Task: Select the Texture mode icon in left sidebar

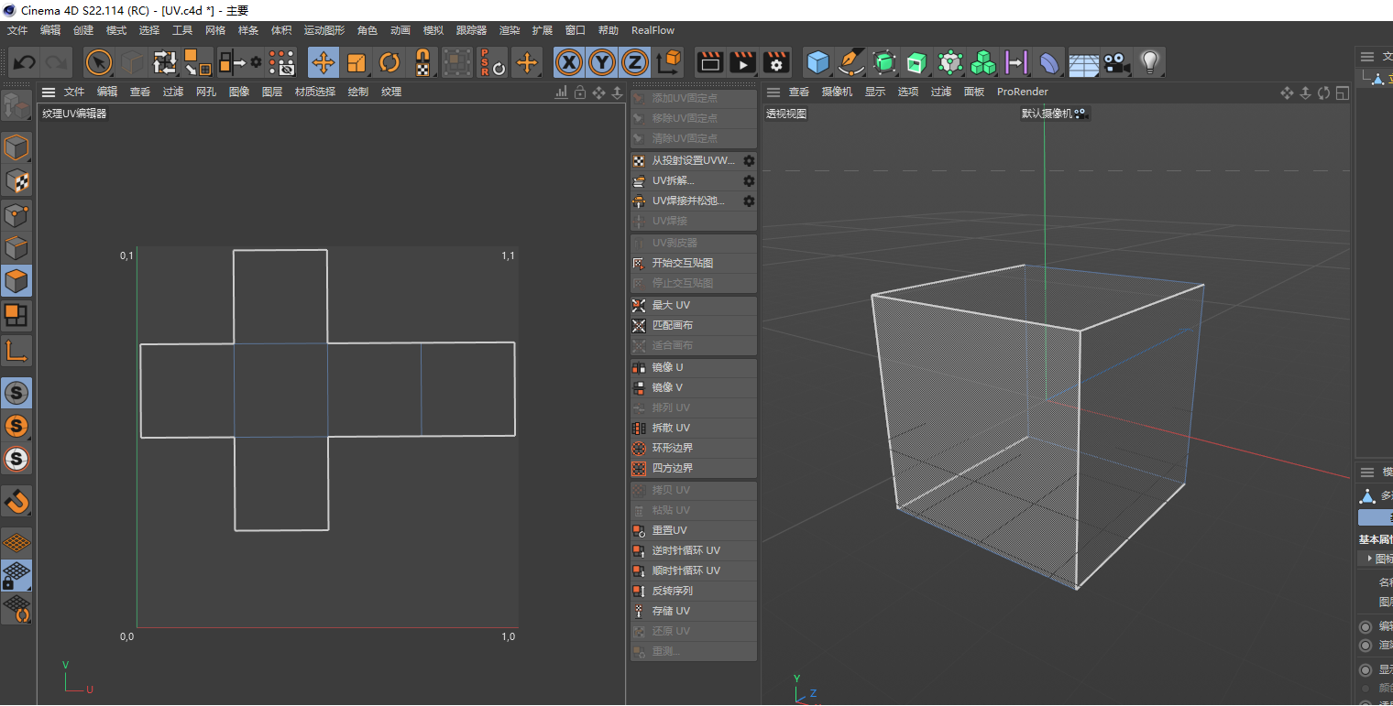Action: [16, 180]
